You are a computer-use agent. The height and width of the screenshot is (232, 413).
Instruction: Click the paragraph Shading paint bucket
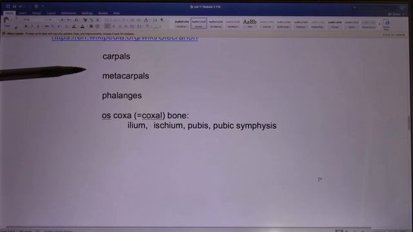coord(148,26)
